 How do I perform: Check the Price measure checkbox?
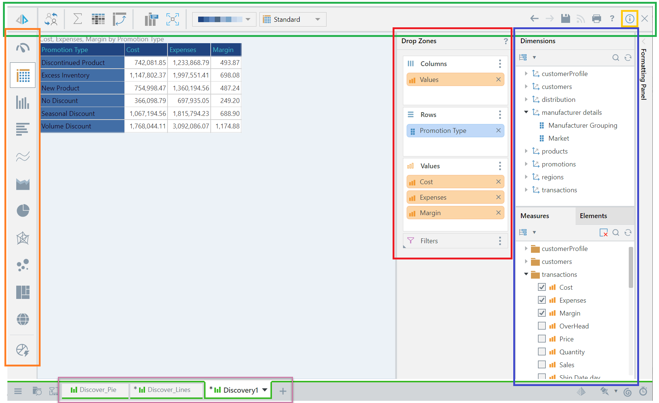pos(542,339)
